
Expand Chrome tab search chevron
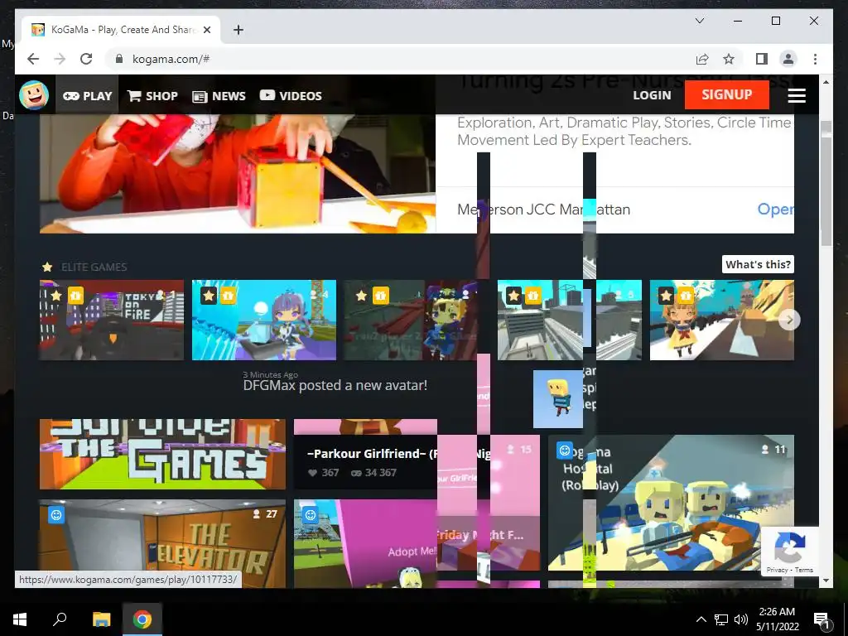point(699,21)
